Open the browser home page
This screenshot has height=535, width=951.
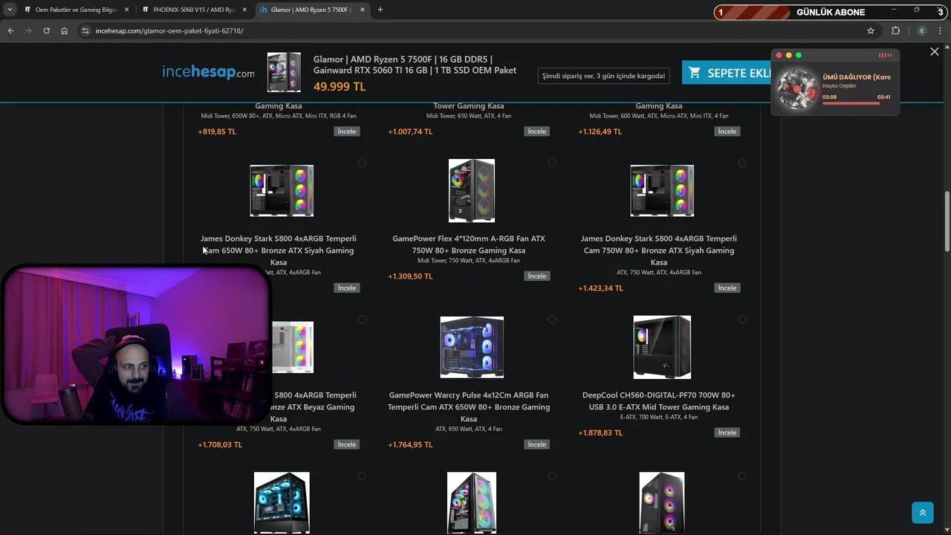pyautogui.click(x=64, y=30)
